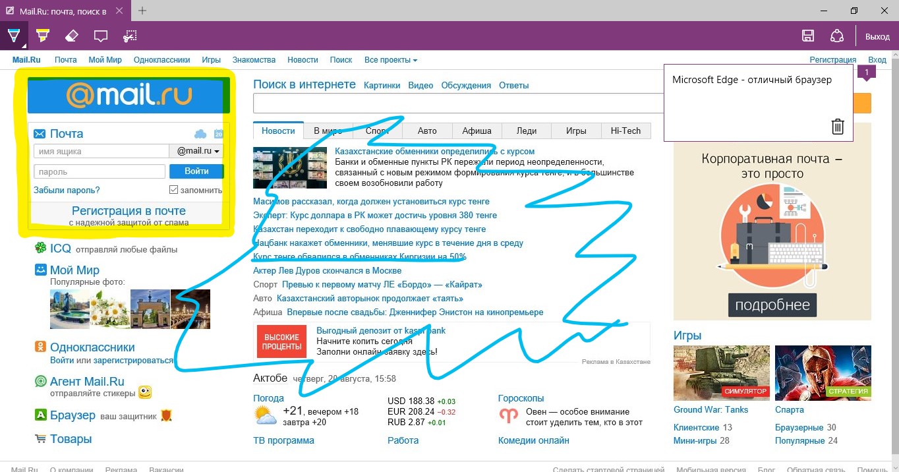Viewport: 899px width, 472px height.
Task: Select the Clip capture tool
Action: [130, 36]
